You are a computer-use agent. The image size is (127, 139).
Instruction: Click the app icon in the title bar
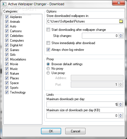[4, 4]
